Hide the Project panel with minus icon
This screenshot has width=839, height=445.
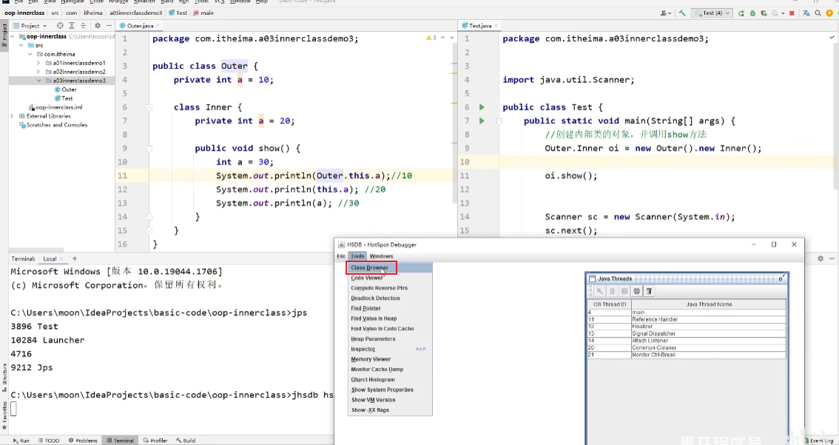[x=109, y=25]
